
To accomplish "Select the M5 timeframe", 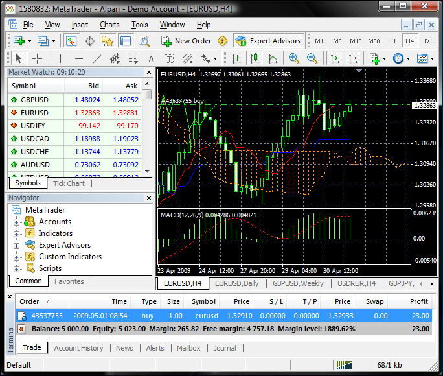I will [337, 41].
